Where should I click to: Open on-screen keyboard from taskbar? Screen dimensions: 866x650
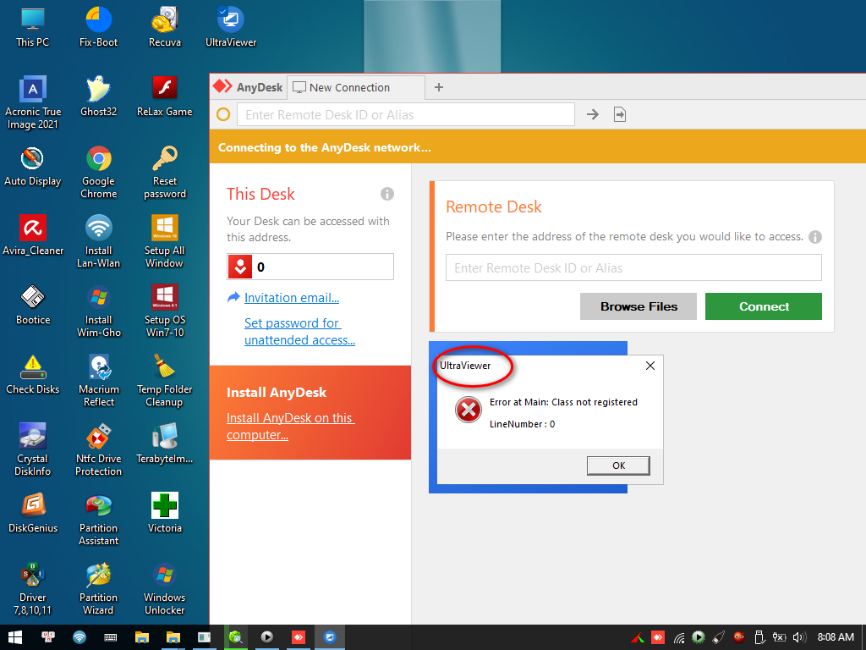pyautogui.click(x=111, y=637)
